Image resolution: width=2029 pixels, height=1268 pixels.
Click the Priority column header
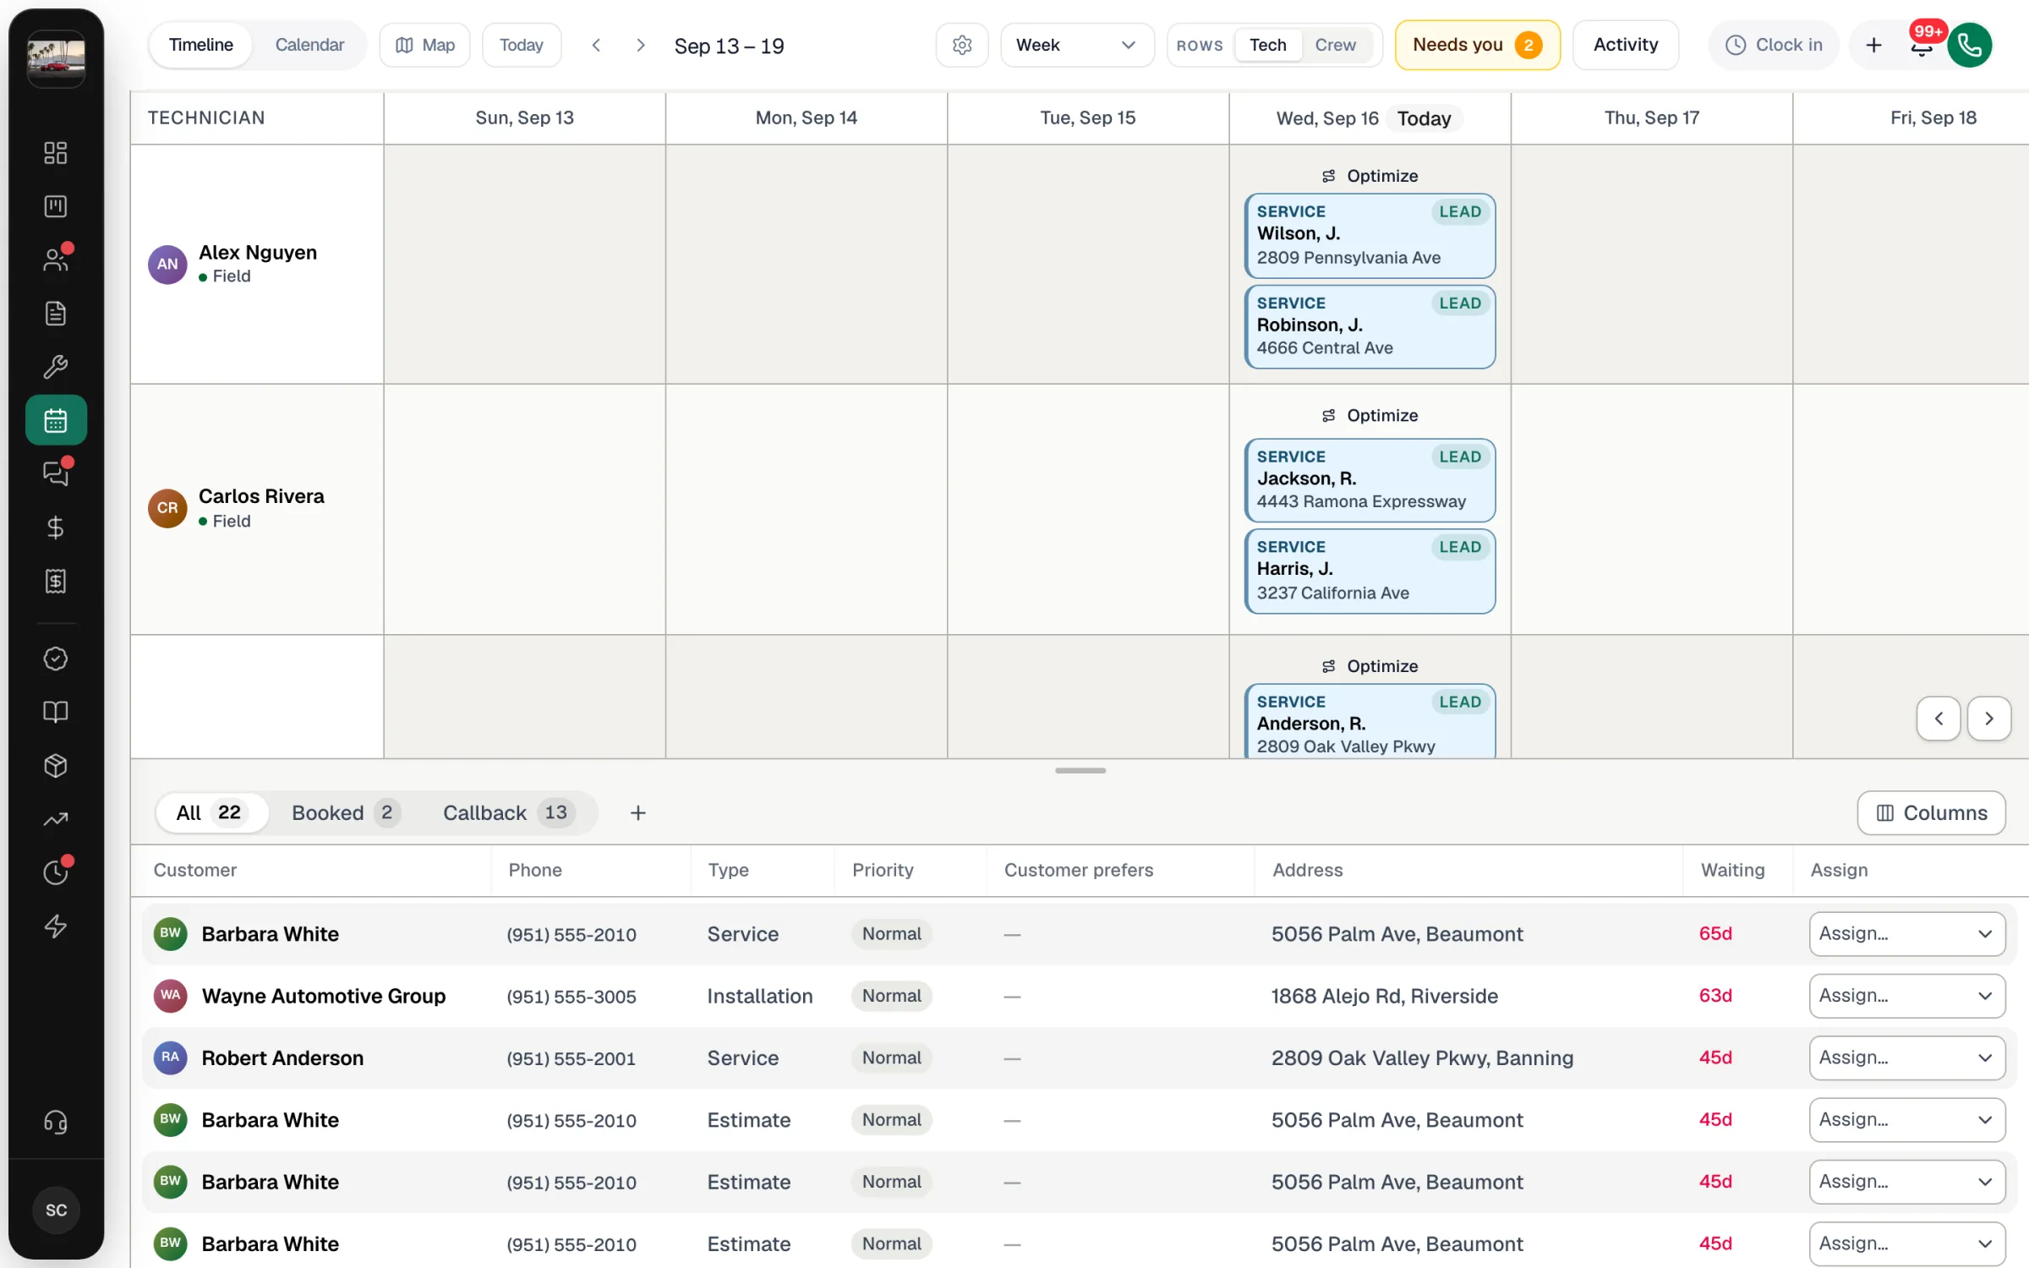883,870
